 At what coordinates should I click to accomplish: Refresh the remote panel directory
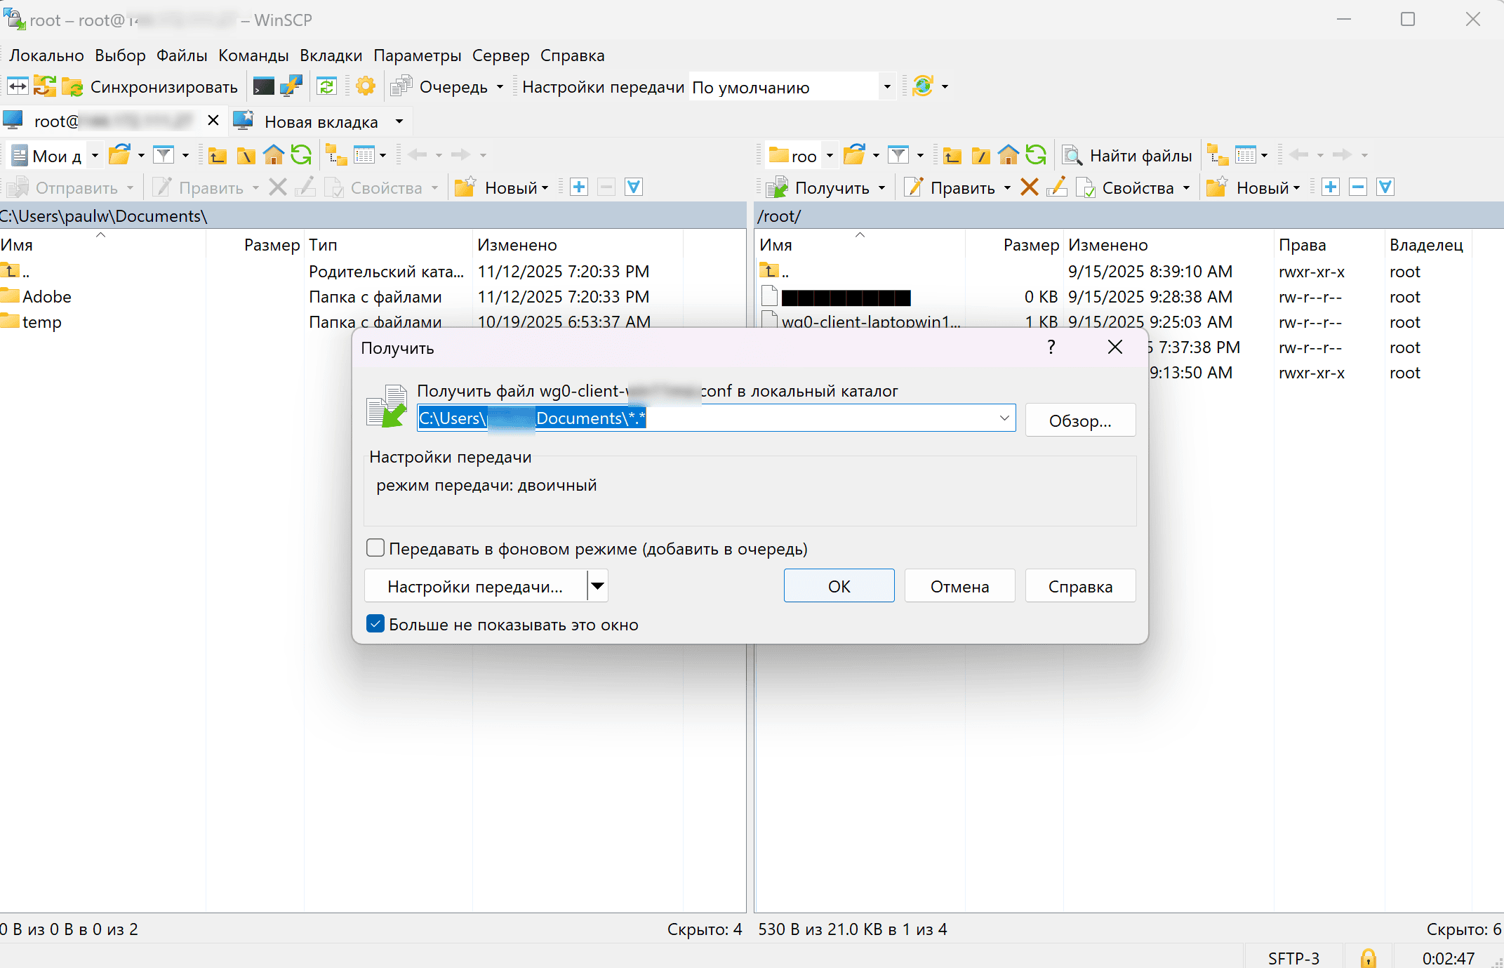coord(1035,155)
